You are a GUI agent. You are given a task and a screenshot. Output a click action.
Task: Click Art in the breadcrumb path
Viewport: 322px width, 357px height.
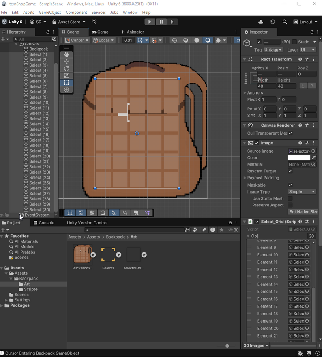coord(133,237)
